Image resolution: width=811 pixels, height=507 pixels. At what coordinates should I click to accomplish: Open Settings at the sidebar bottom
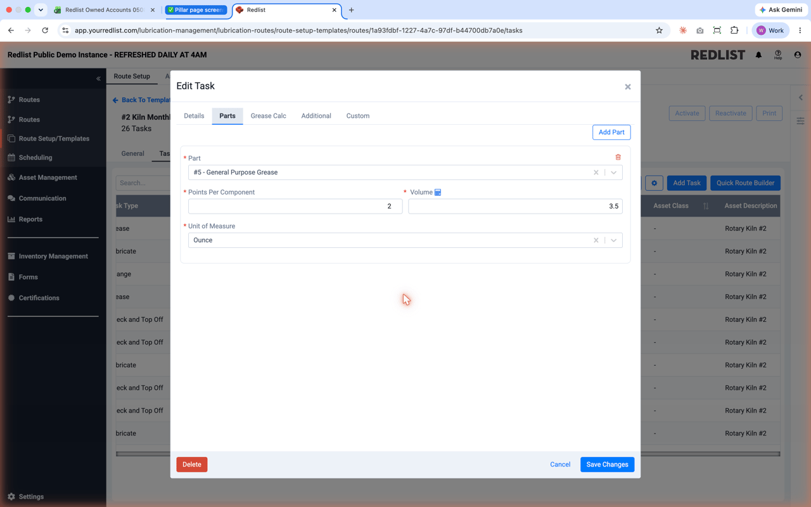(31, 497)
